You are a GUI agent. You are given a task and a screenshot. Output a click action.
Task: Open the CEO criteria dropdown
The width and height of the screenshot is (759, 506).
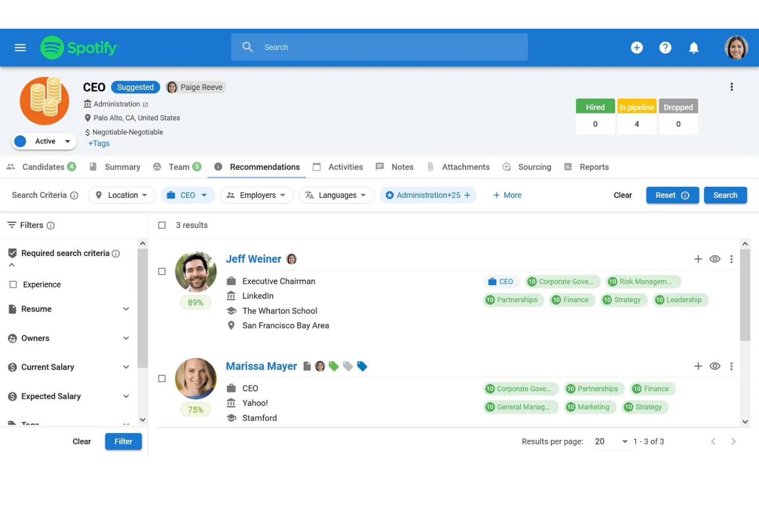[x=188, y=195]
